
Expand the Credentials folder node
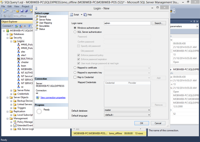click(x=11, y=94)
